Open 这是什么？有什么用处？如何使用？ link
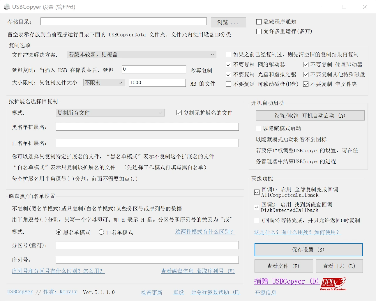 (297, 232)
